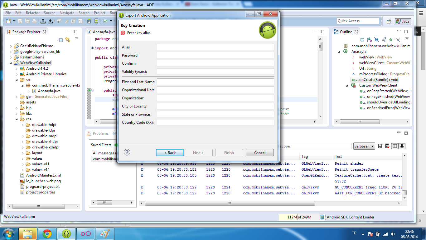The width and height of the screenshot is (426, 240).
Task: Click the download arrow toolbar icon
Action: point(50,21)
